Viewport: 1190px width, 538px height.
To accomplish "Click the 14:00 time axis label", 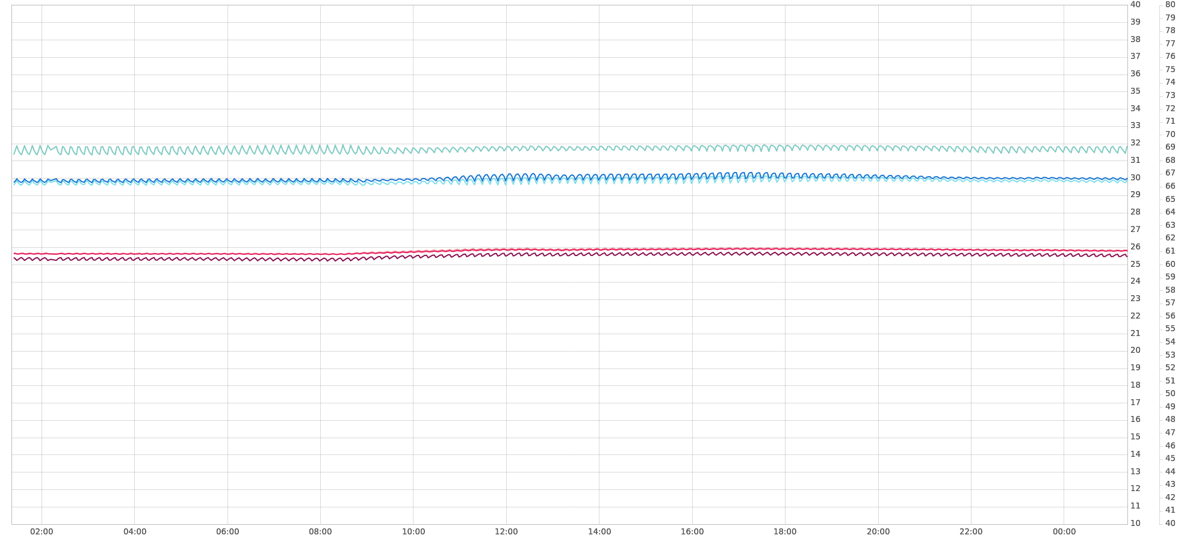I will coord(600,531).
